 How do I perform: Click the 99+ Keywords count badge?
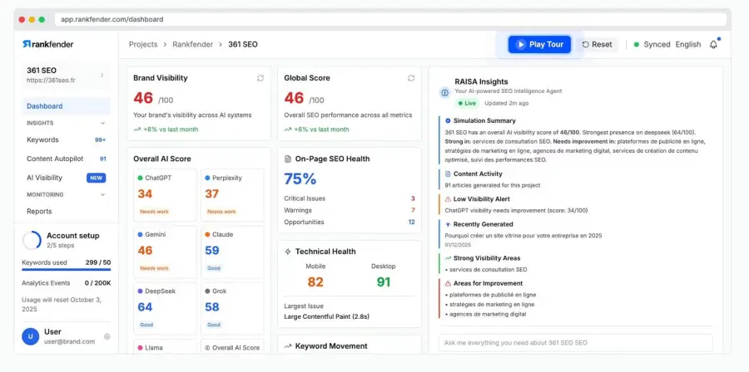[101, 140]
